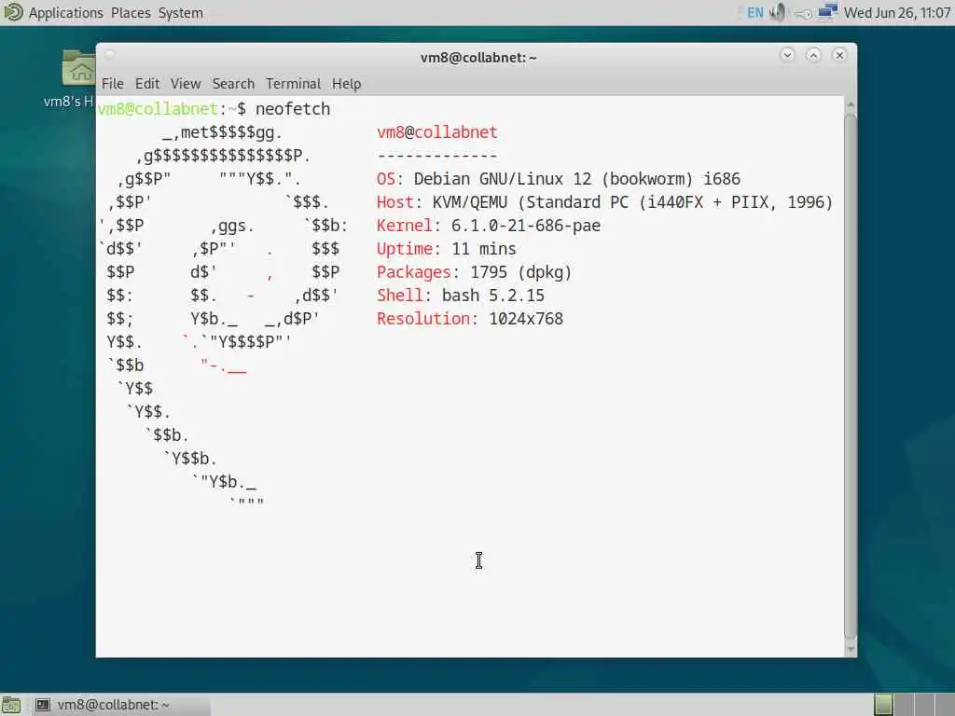The image size is (955, 716).
Task: Click the 'Host: KVM/QEMU' line
Action: [x=604, y=202]
